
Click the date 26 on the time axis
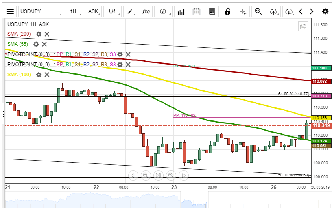coord(273,187)
